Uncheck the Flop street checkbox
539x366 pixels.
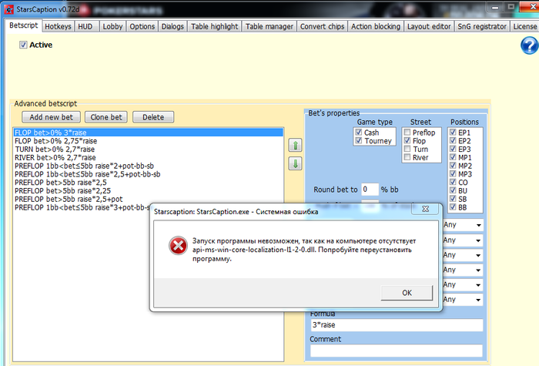[x=407, y=140]
